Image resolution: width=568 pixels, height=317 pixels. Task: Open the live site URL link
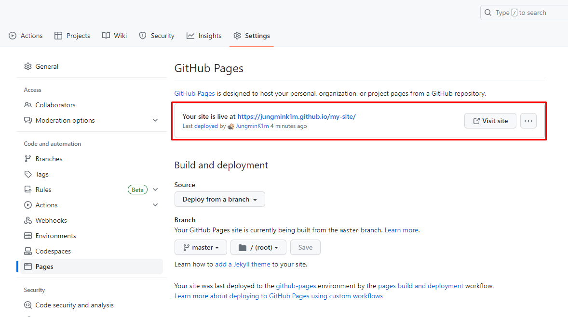click(x=297, y=116)
